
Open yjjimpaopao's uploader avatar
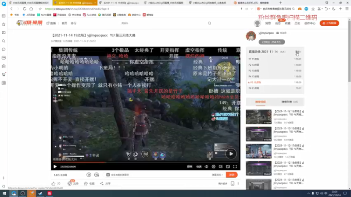point(251,36)
